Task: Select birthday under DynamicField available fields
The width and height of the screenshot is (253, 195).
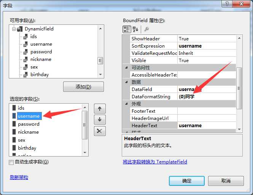Action: coord(40,75)
